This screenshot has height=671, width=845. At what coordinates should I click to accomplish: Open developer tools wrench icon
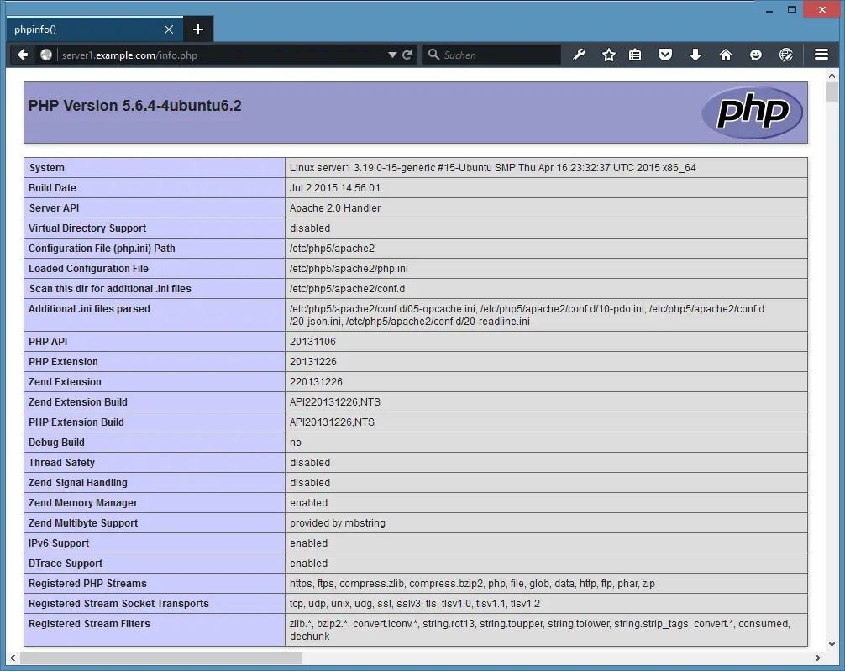click(x=579, y=55)
